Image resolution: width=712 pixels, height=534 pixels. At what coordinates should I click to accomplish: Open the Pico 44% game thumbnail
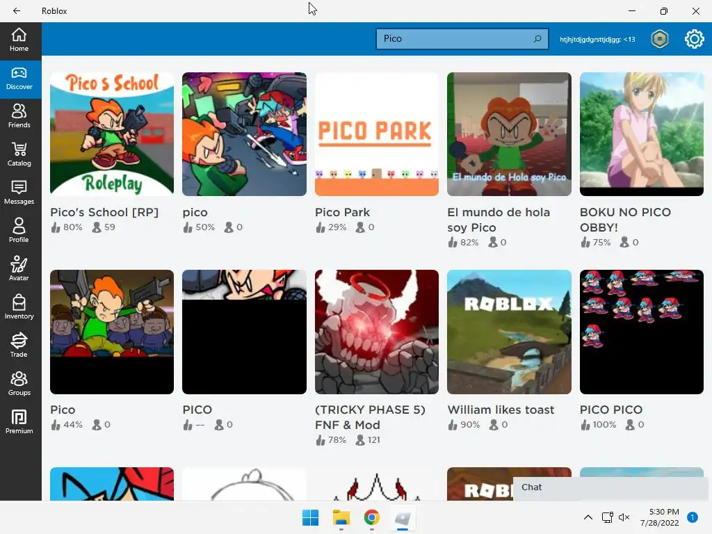(112, 332)
